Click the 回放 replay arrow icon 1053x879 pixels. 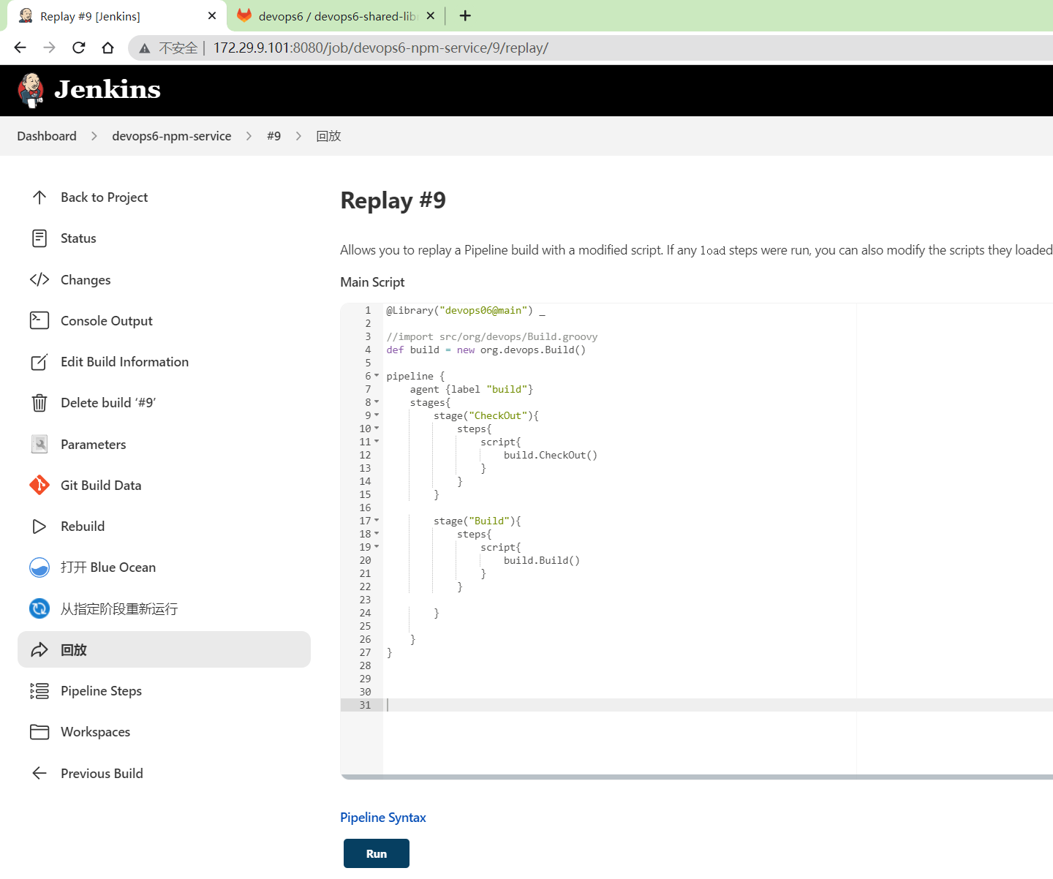(x=39, y=649)
